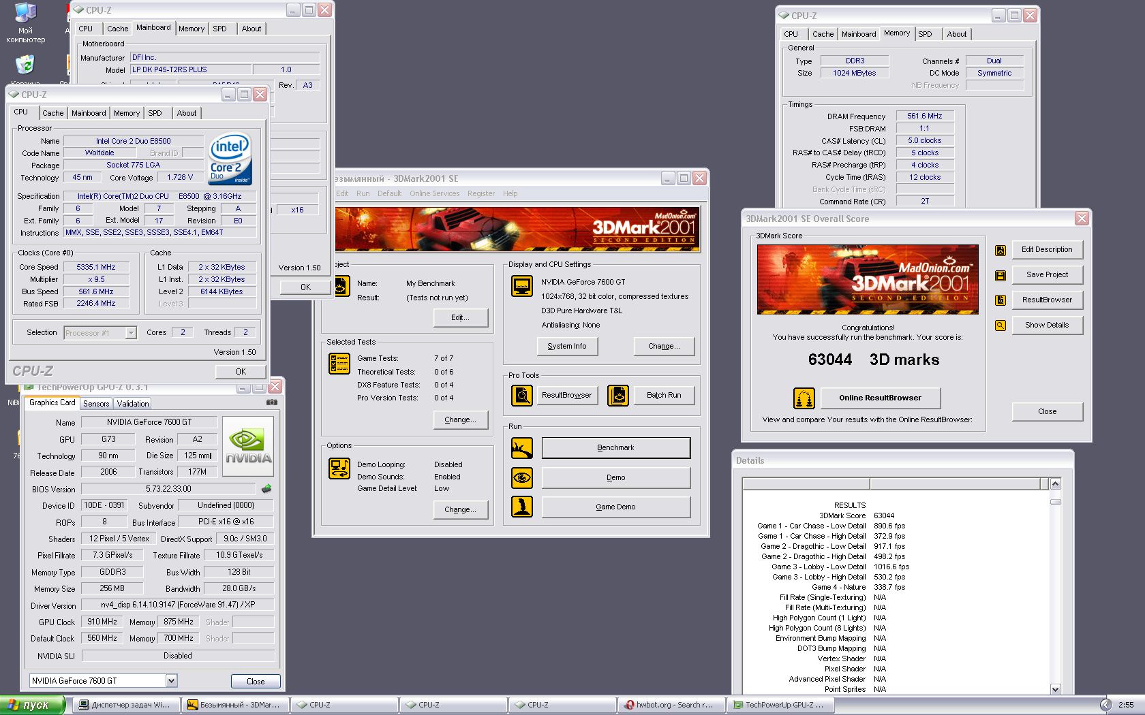The height and width of the screenshot is (715, 1145).
Task: Click the ResultBrowser icon in score window
Action: click(1000, 300)
